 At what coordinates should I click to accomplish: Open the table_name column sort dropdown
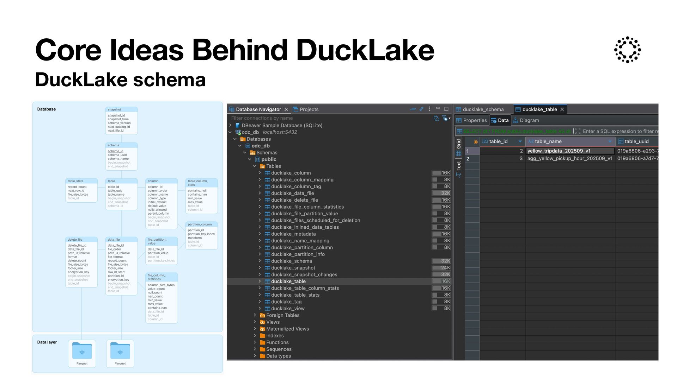(610, 141)
